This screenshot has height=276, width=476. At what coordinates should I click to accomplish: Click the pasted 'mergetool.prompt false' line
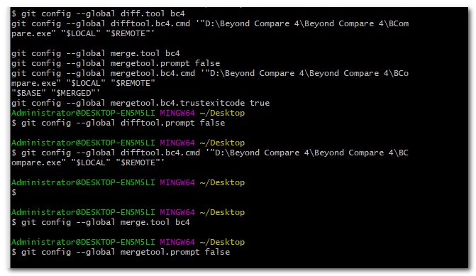(x=116, y=63)
